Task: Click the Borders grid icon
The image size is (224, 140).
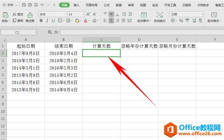Action: pos(60,21)
